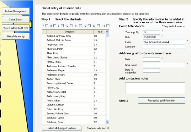This screenshot has width=191, height=132.
Task: Click the Event name field
Action: (164, 42)
